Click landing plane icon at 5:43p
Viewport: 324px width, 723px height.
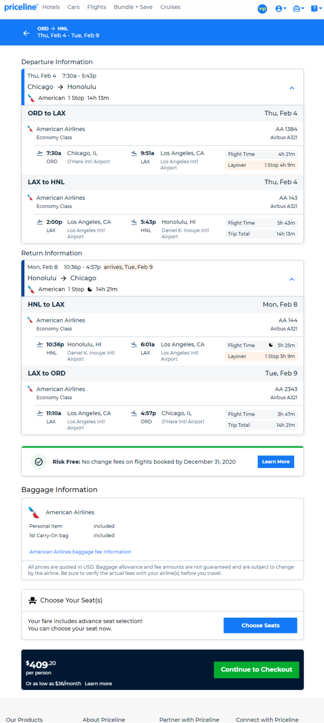pyautogui.click(x=134, y=222)
